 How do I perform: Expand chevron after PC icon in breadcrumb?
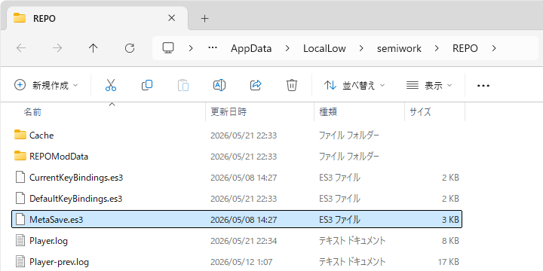click(191, 48)
